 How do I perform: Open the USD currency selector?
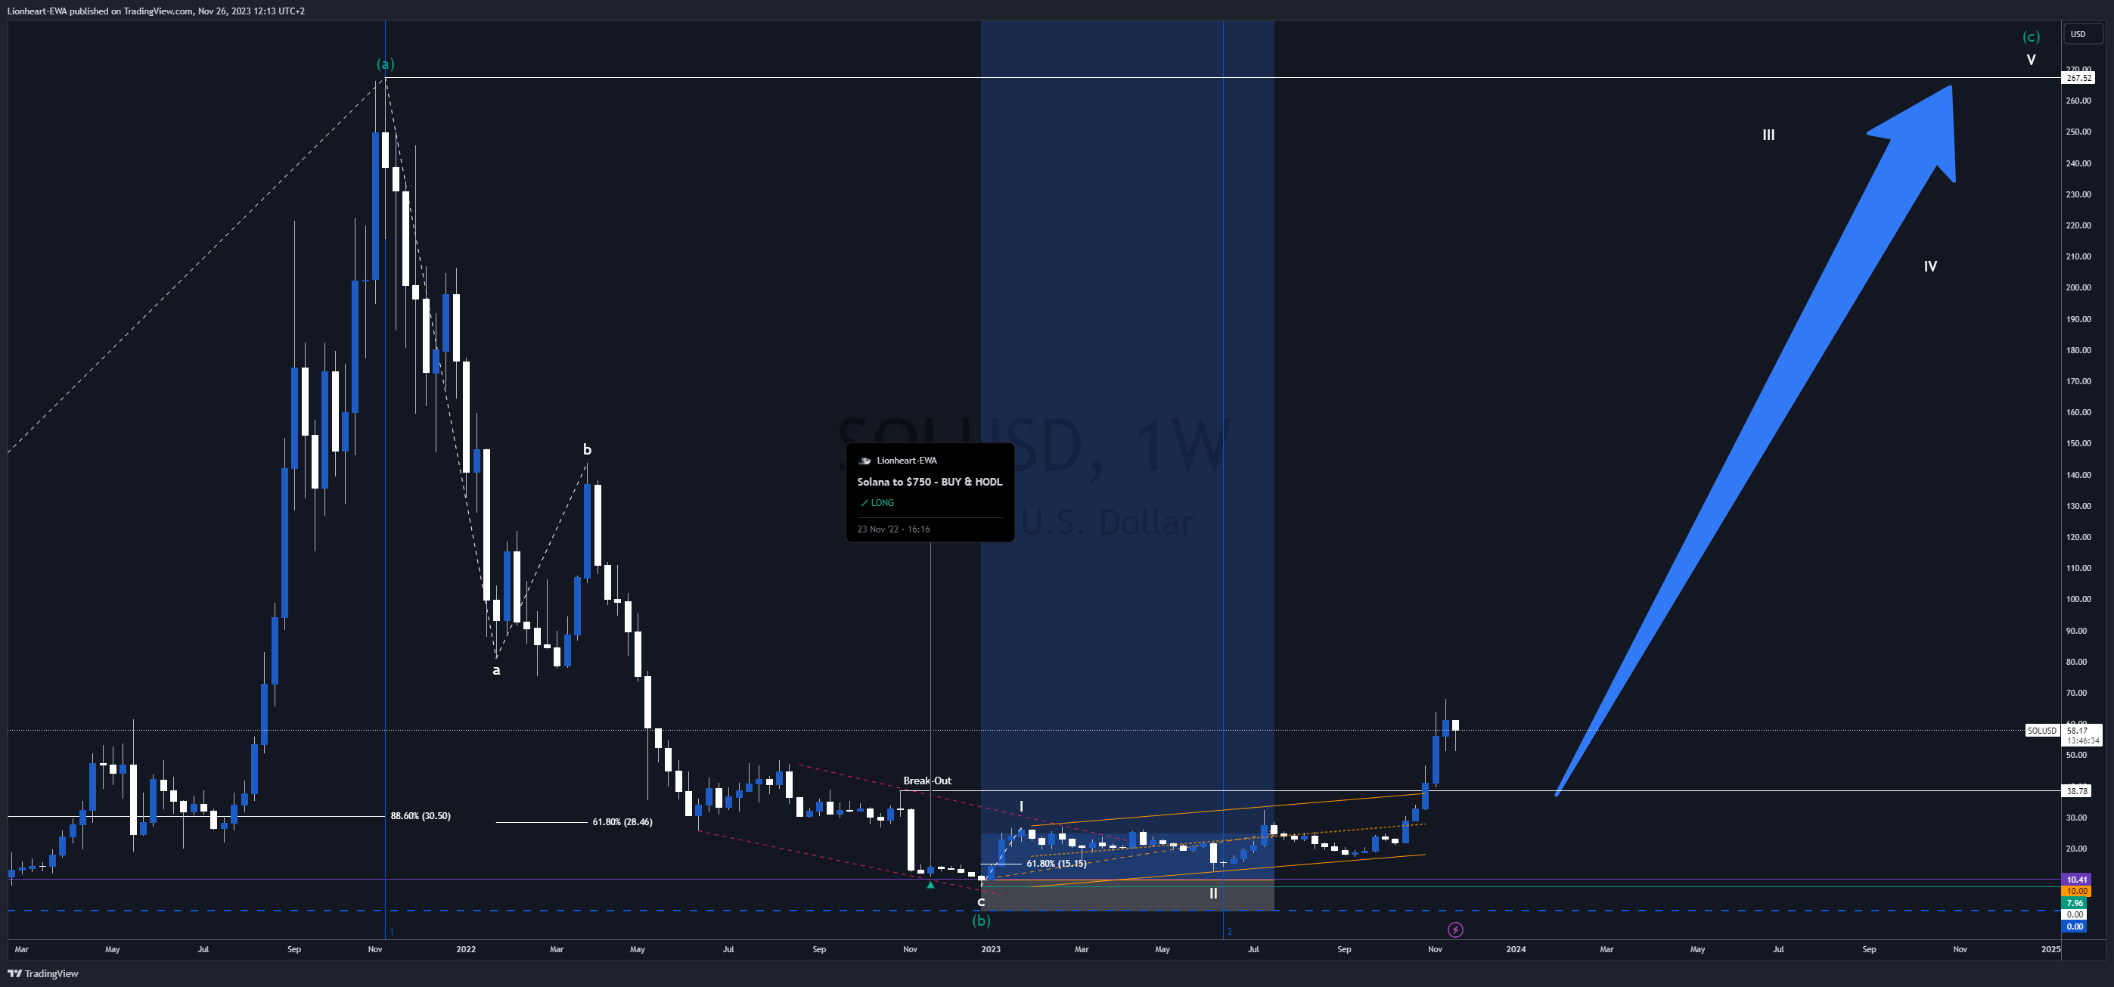(x=2085, y=35)
